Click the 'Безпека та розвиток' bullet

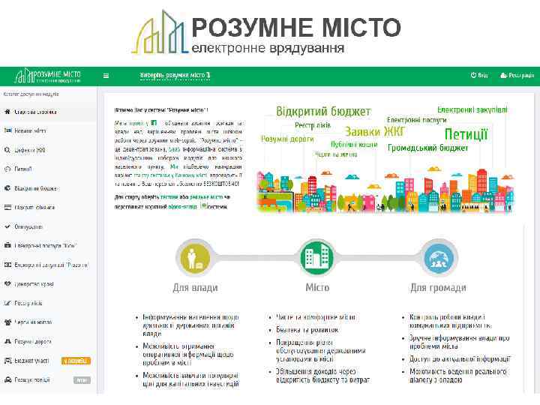point(307,330)
